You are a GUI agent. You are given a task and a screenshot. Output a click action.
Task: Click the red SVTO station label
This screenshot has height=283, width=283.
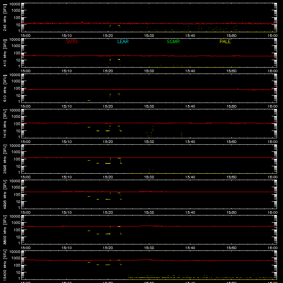pyautogui.click(x=72, y=41)
